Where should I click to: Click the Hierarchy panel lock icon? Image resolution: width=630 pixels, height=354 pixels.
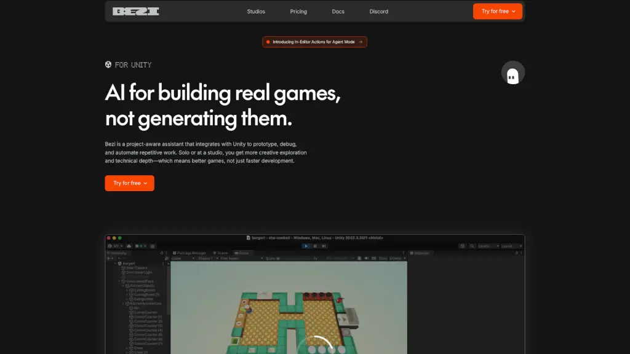click(162, 253)
